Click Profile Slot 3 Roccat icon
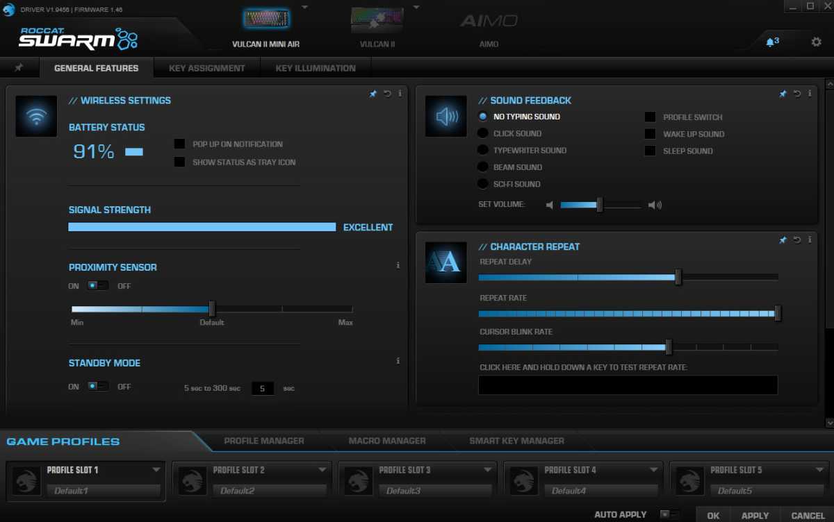Viewport: 834px width, 522px height. 358,480
